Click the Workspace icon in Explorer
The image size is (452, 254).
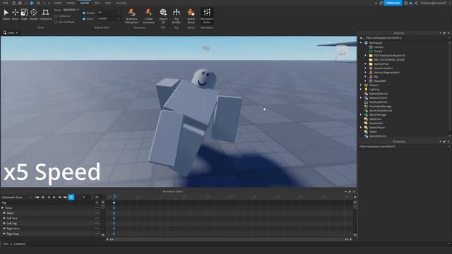coord(366,42)
